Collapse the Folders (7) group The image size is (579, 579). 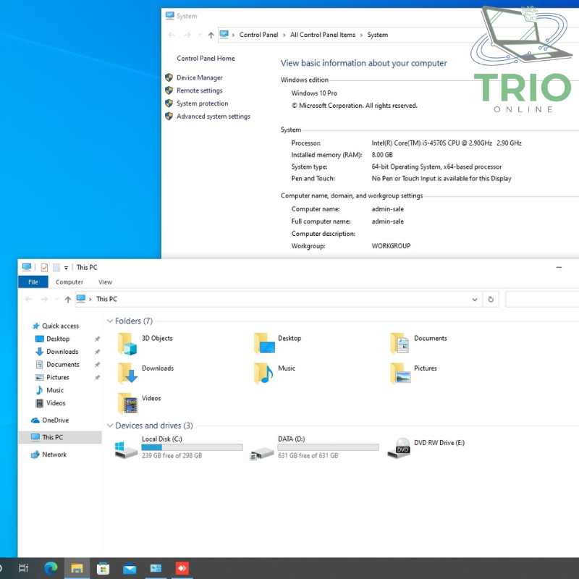click(110, 321)
